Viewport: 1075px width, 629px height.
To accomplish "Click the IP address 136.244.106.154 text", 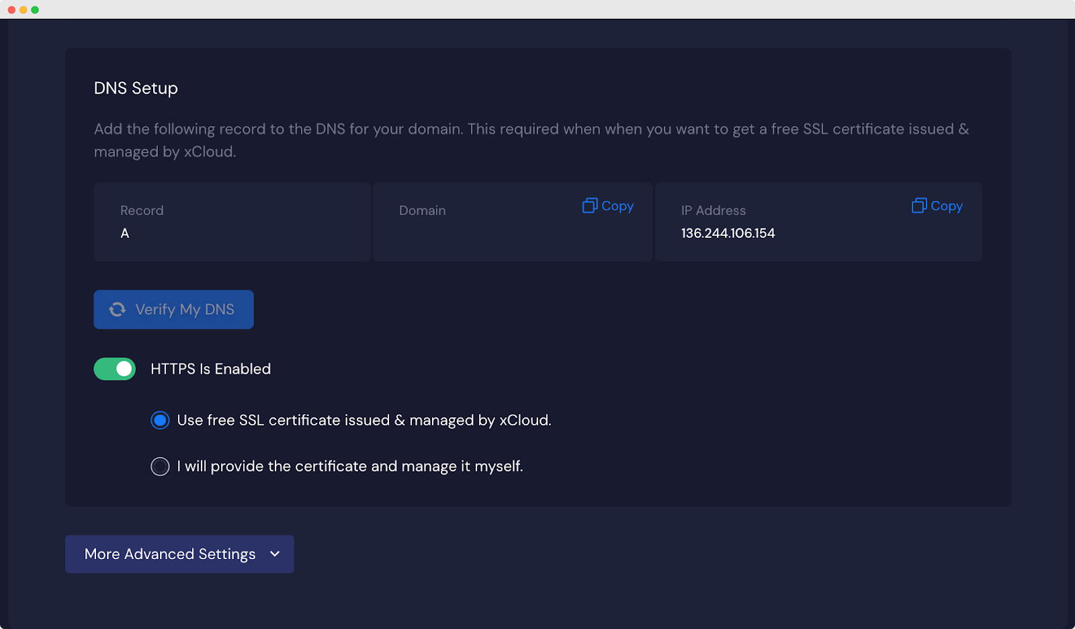I will pyautogui.click(x=728, y=233).
